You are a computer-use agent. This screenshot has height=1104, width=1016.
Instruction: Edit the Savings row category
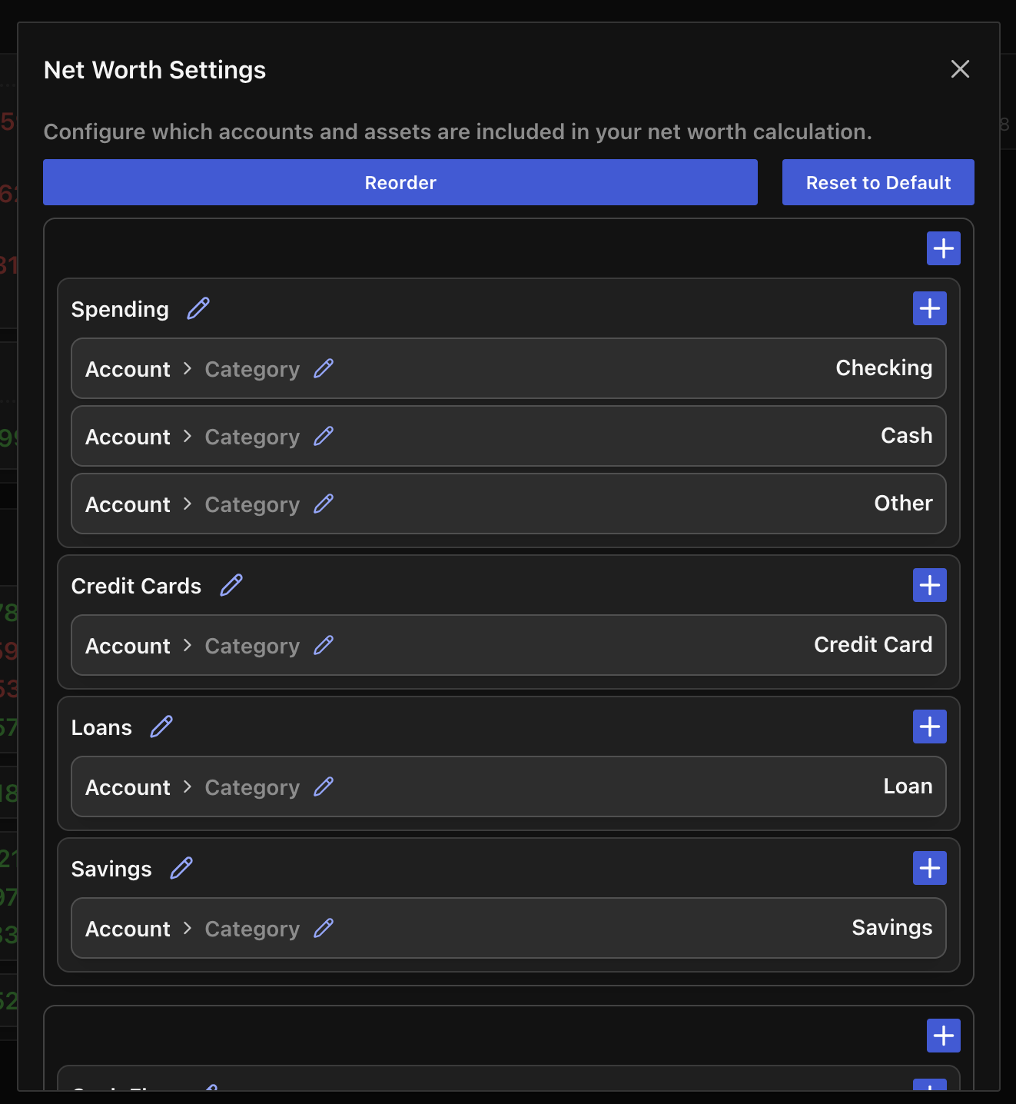pyautogui.click(x=324, y=928)
